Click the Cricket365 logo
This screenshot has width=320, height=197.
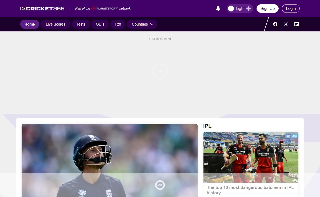click(42, 9)
